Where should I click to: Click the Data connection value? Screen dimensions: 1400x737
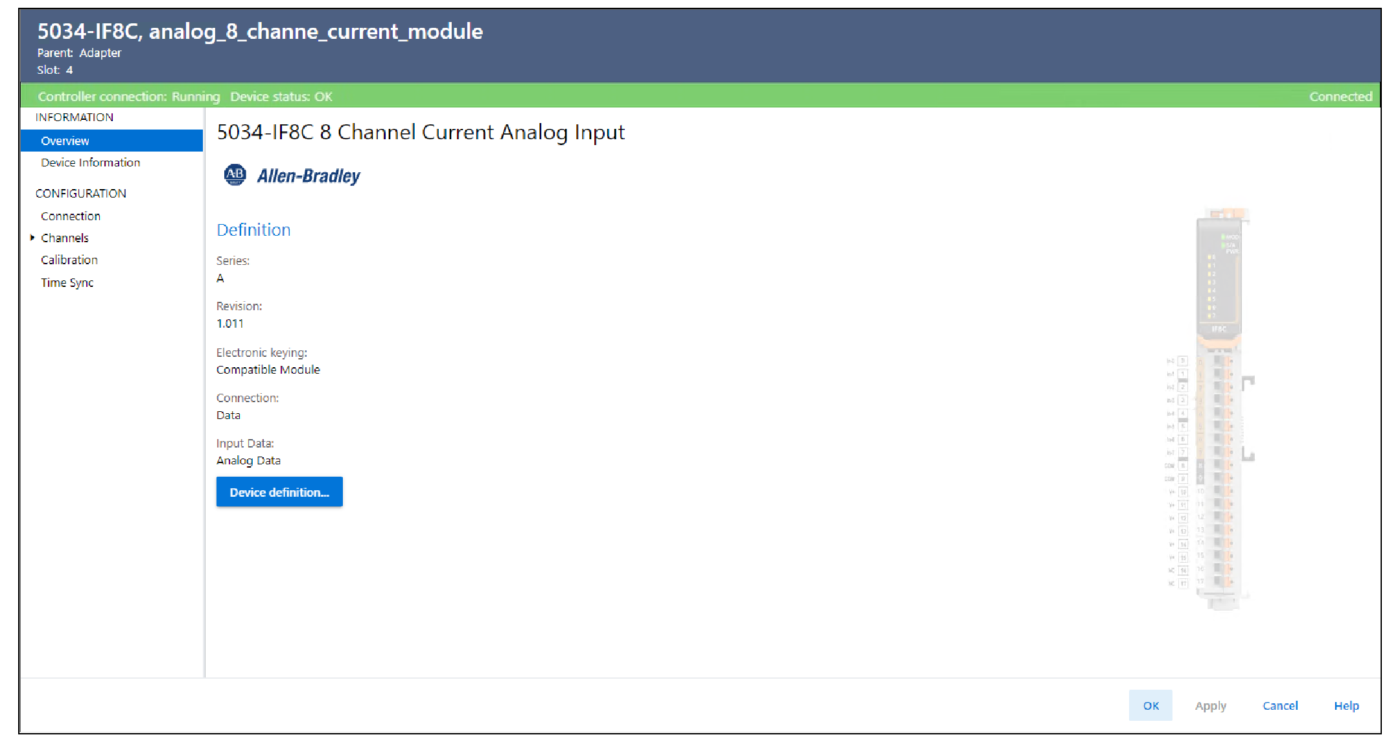[228, 415]
